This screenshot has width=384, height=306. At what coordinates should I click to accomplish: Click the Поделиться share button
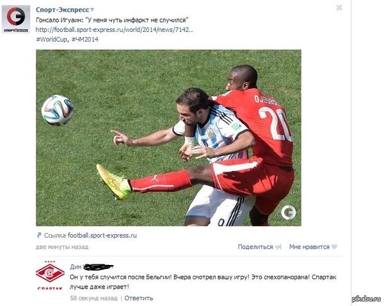255,246
